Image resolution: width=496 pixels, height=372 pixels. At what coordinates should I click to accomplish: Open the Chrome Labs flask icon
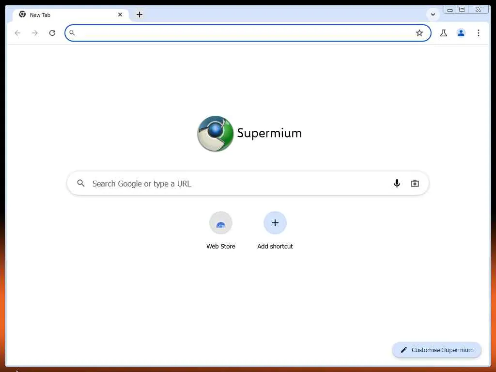point(444,33)
